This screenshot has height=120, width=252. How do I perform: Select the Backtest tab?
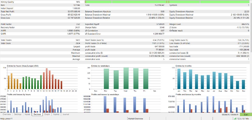tap(37, 115)
